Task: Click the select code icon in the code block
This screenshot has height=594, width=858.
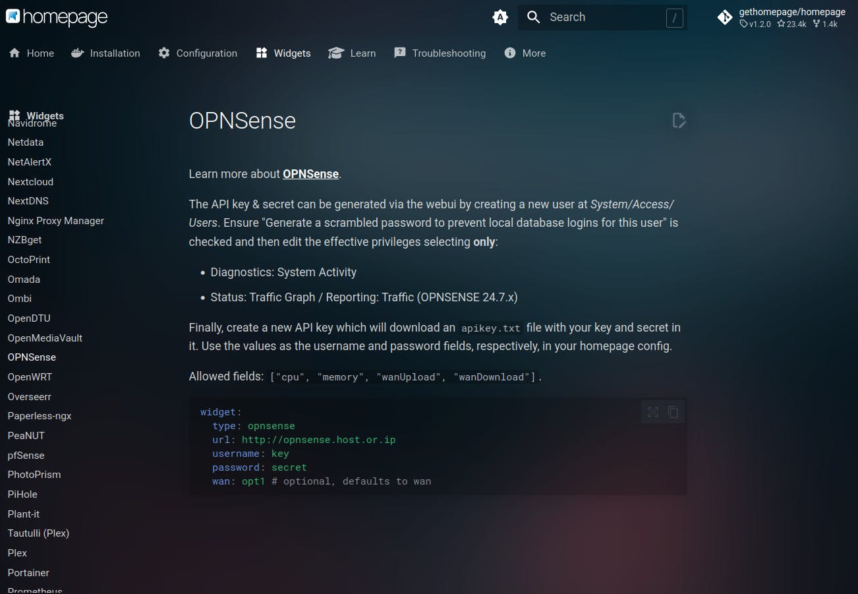Action: pos(653,412)
